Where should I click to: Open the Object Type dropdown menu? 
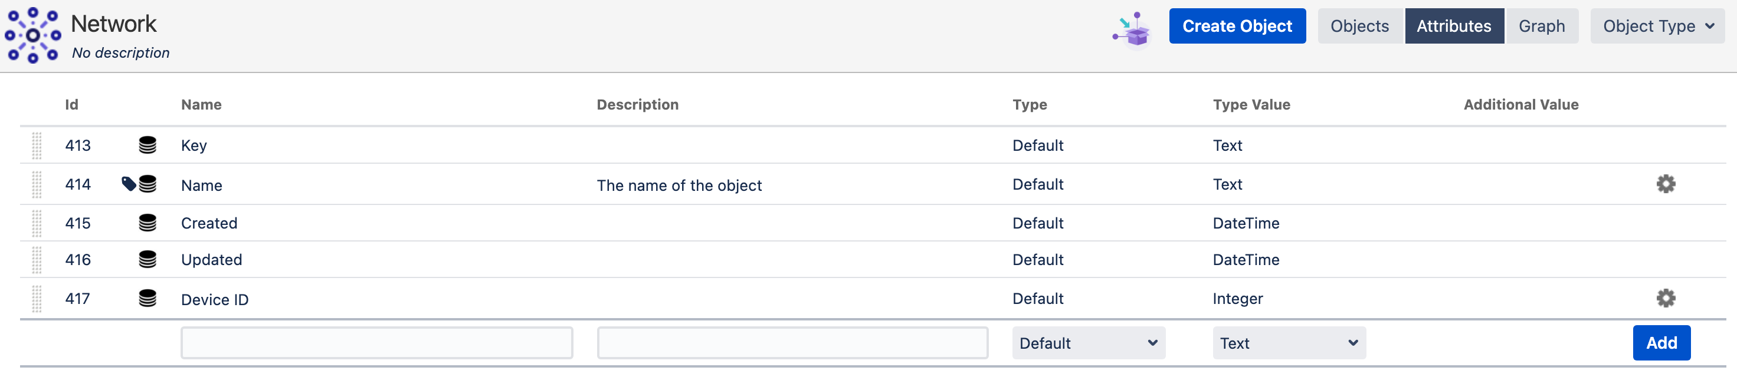[1657, 27]
